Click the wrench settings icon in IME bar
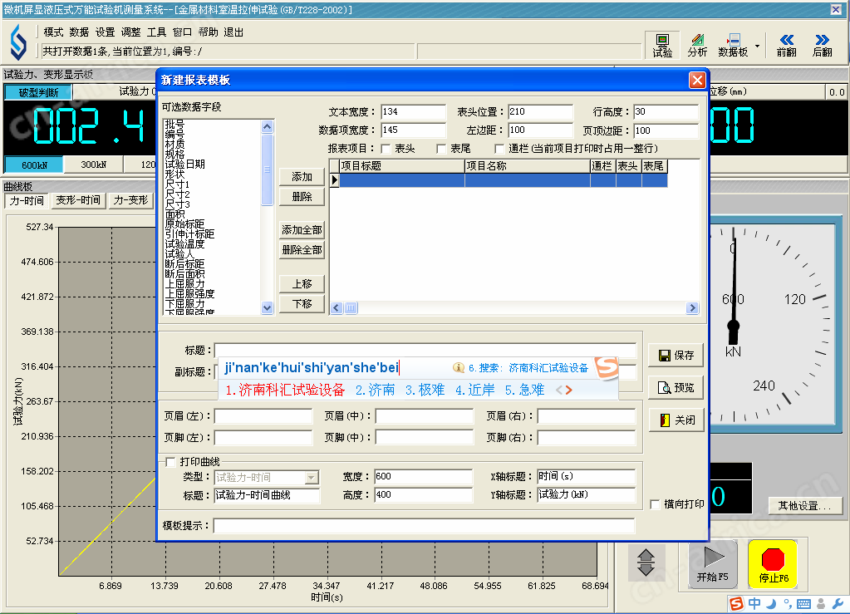The height and width of the screenshot is (614, 850). [838, 604]
